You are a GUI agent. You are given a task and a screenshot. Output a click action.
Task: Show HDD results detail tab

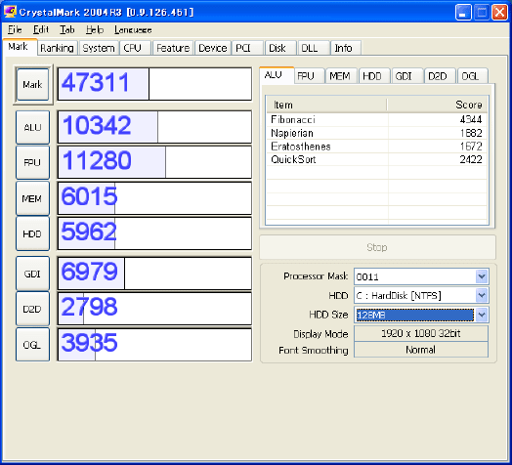(x=374, y=76)
